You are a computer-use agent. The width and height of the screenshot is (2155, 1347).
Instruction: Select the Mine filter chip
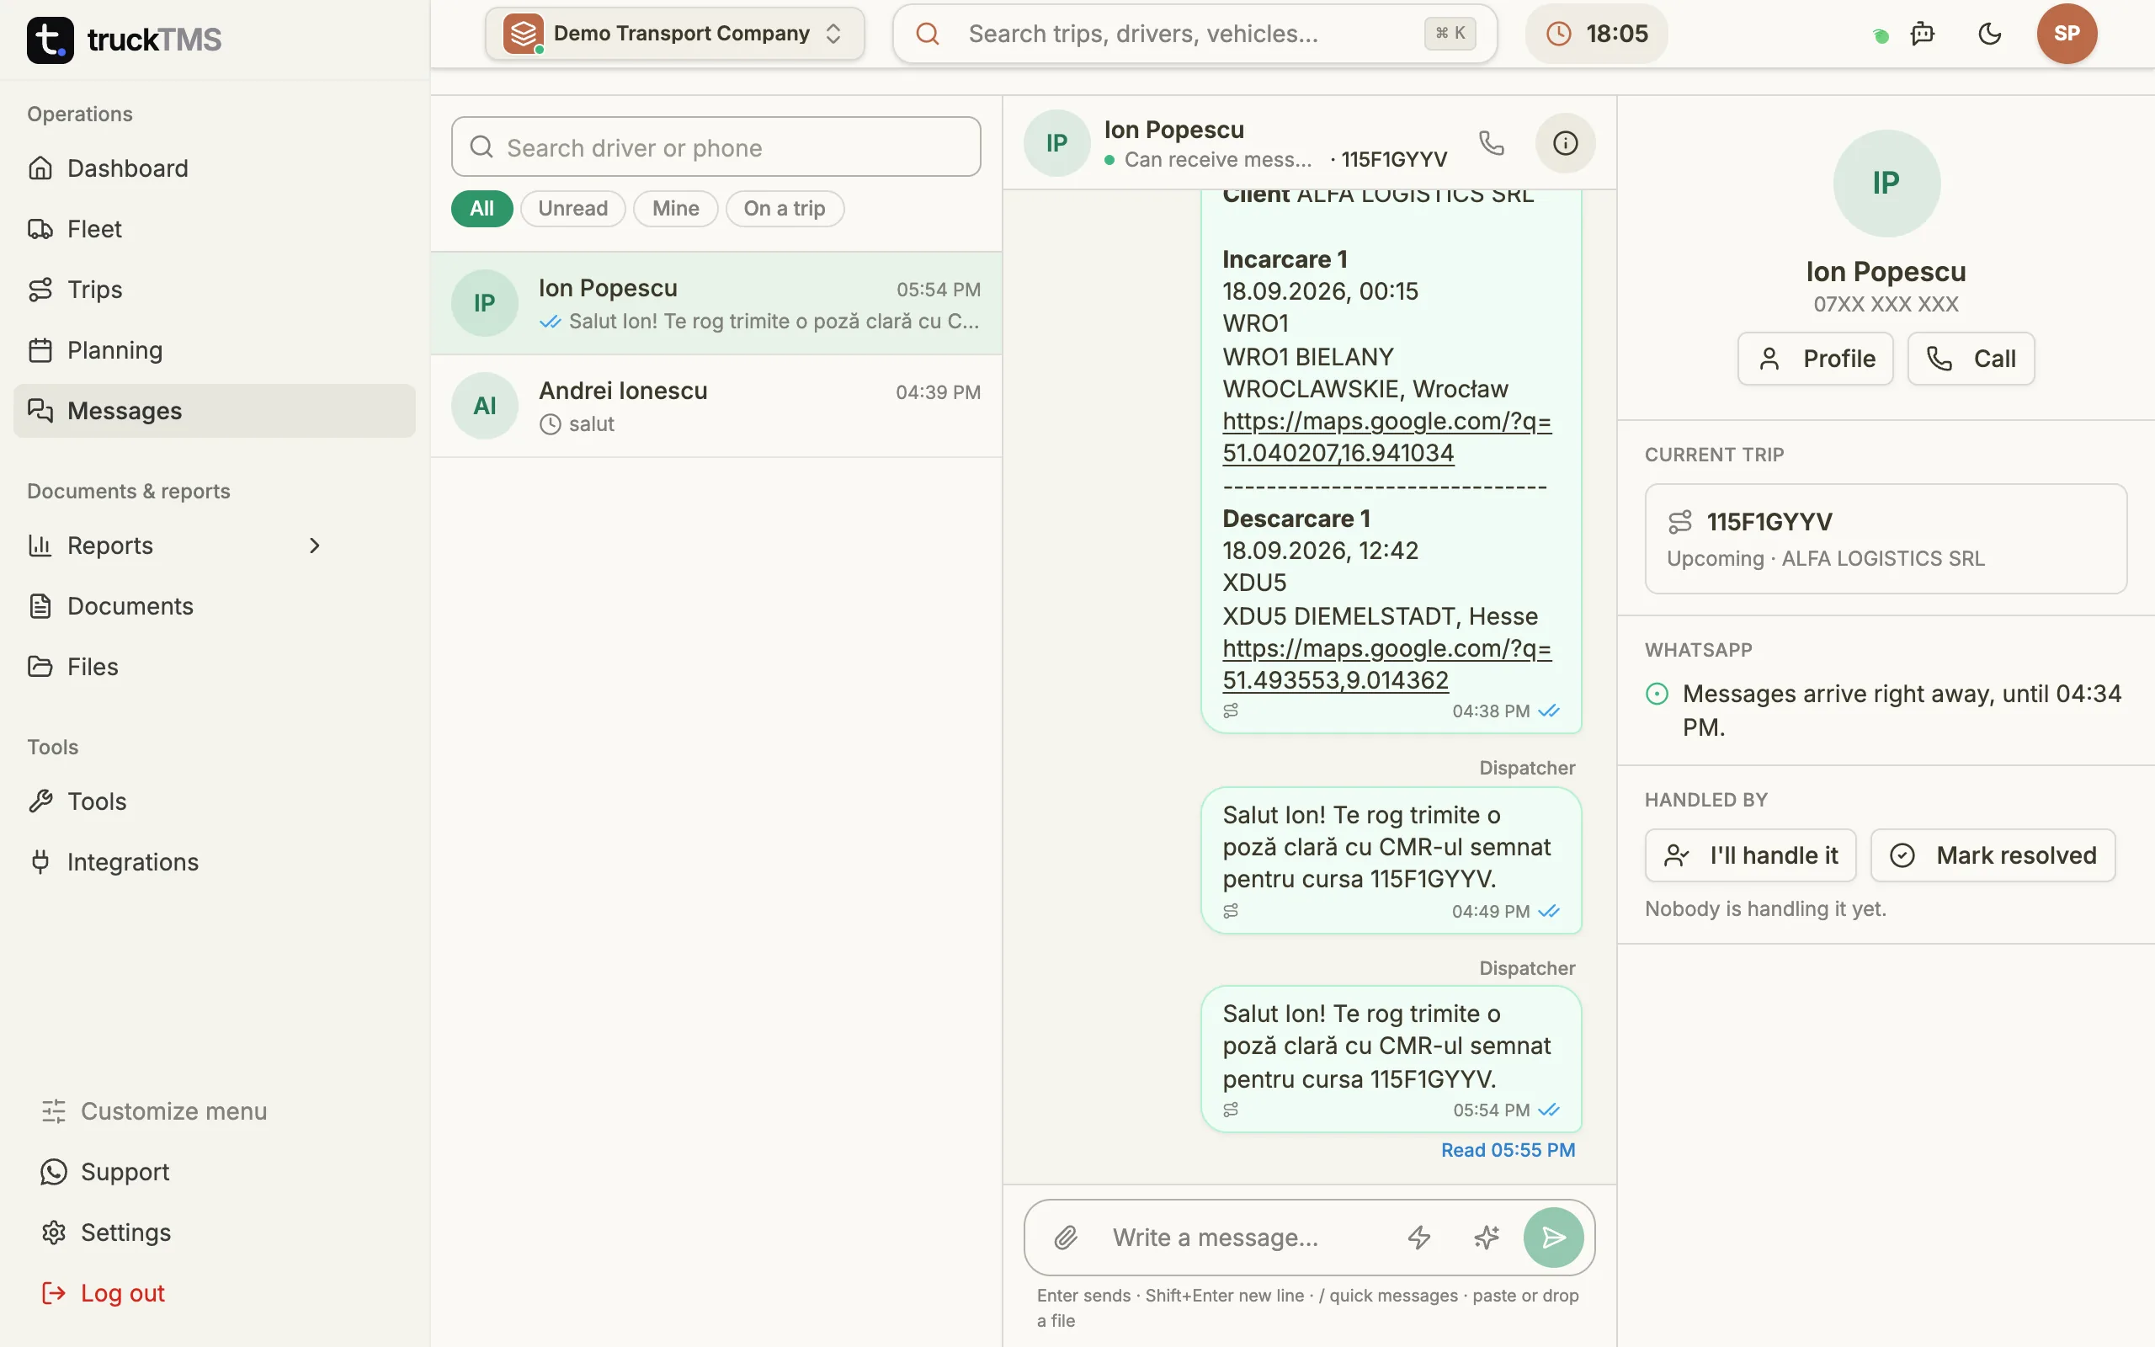[675, 209]
